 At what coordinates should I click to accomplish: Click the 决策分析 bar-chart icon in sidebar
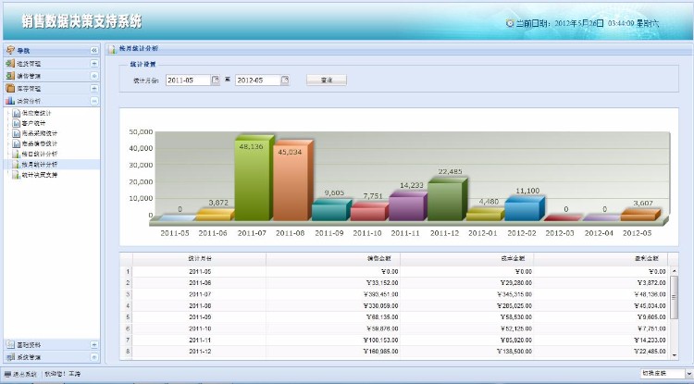pos(9,101)
